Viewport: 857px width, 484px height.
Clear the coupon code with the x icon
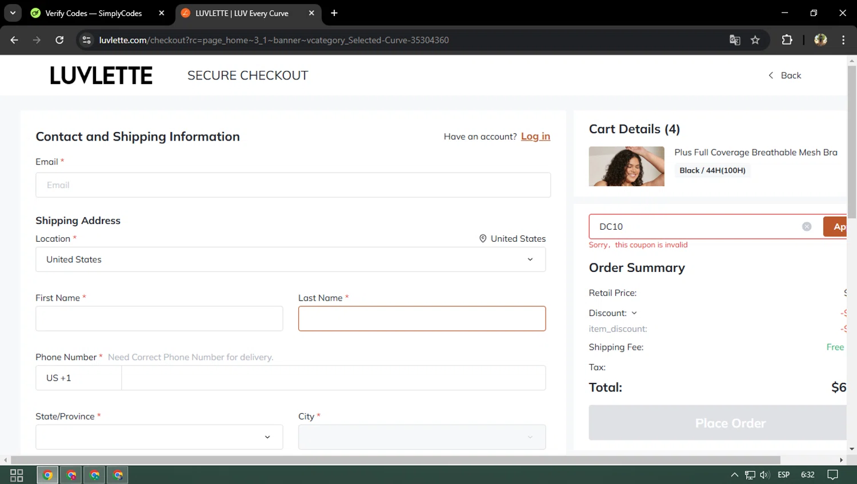807,227
